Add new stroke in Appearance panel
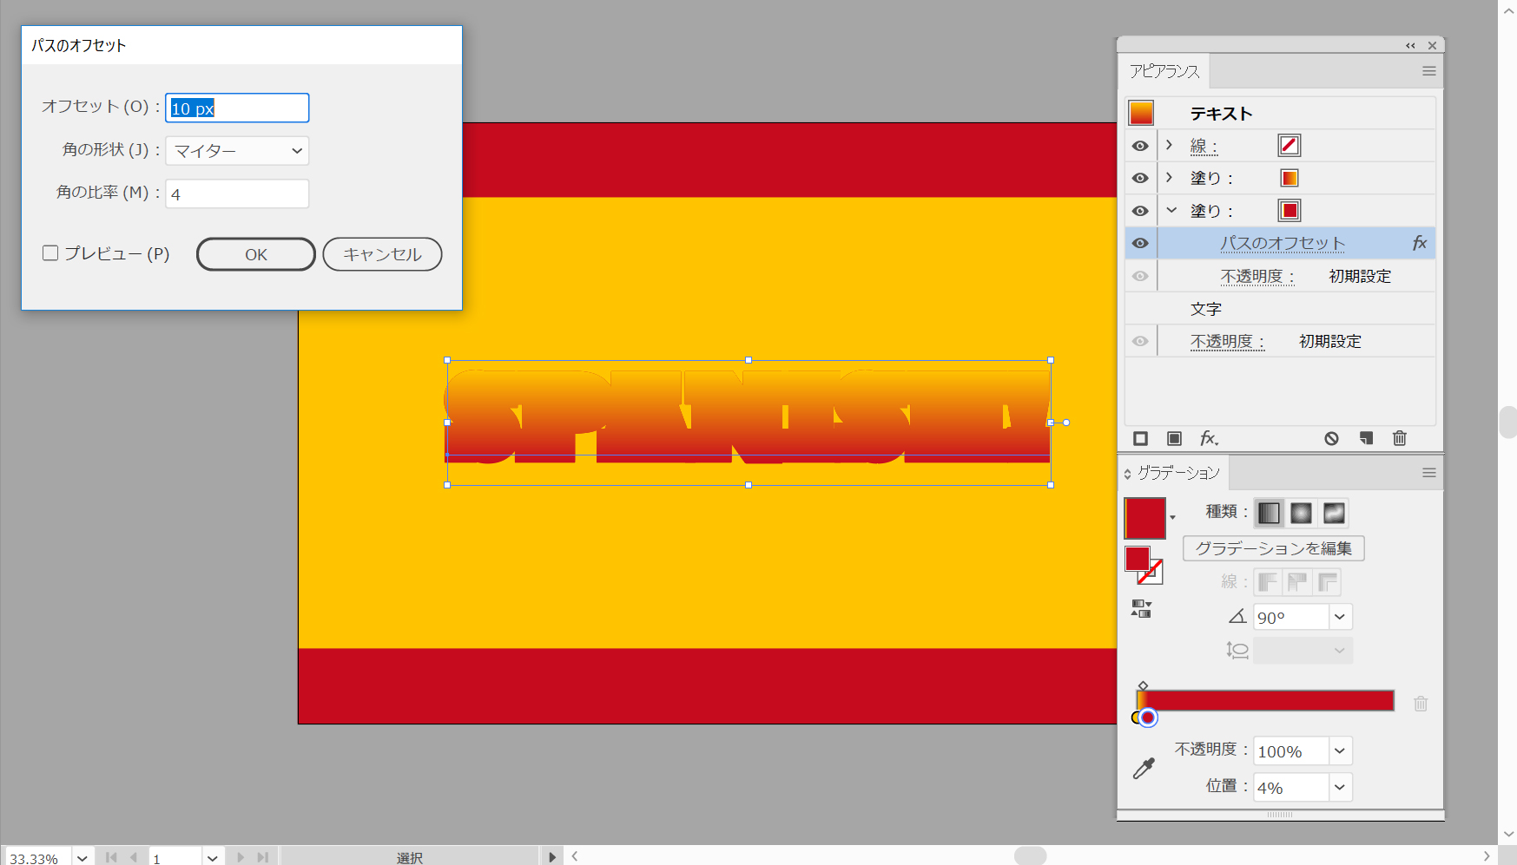 1141,439
